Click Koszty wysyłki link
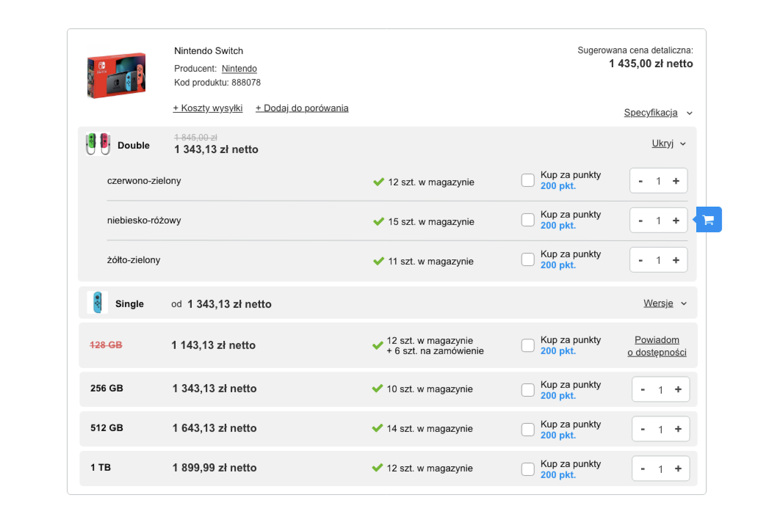This screenshot has width=776, height=525. (208, 108)
